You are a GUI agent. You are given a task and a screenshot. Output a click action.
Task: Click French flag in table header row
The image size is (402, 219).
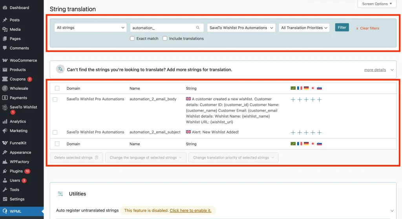point(300,88)
